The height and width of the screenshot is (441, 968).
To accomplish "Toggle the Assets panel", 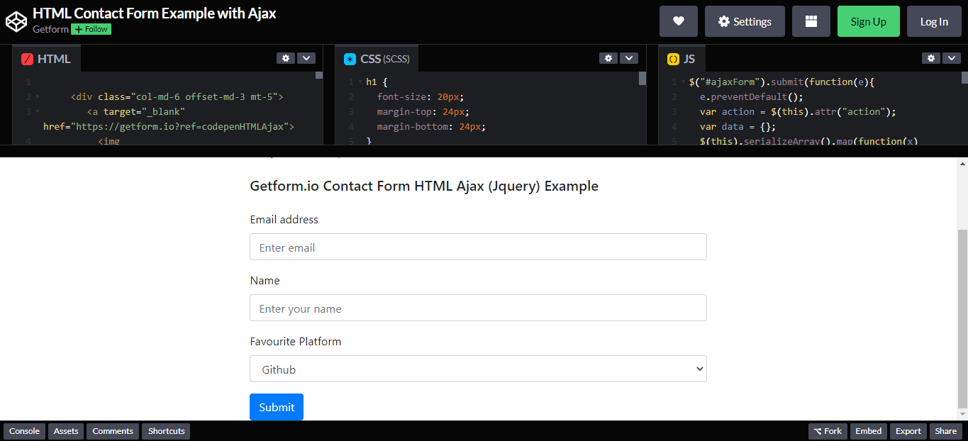I will pyautogui.click(x=66, y=431).
